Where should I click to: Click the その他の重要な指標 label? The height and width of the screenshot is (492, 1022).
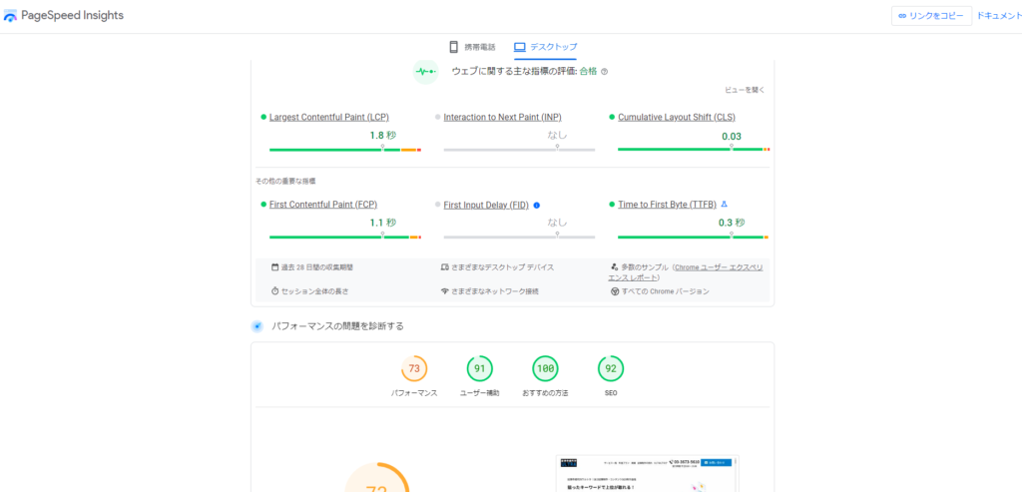[x=286, y=181]
